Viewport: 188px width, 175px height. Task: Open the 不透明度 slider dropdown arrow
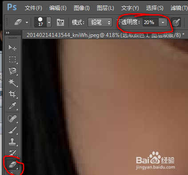point(163,22)
